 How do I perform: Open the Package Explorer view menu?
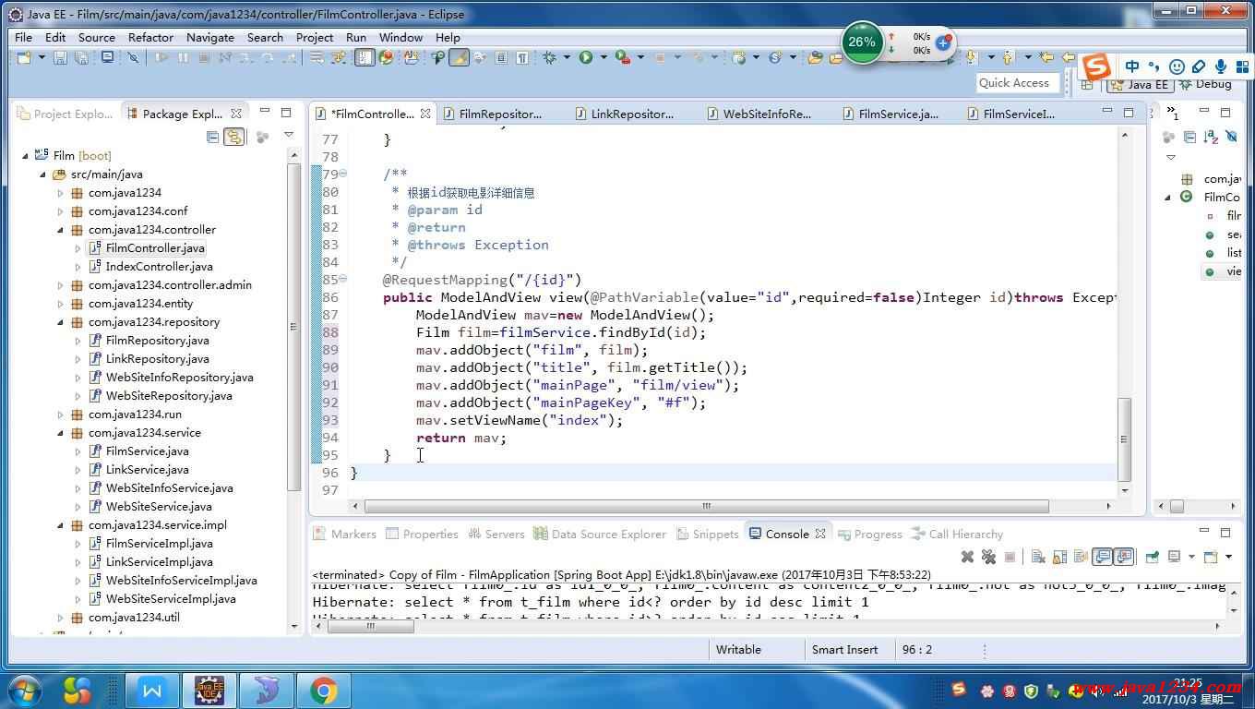(289, 135)
